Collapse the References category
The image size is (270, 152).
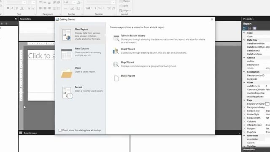click(x=244, y=136)
